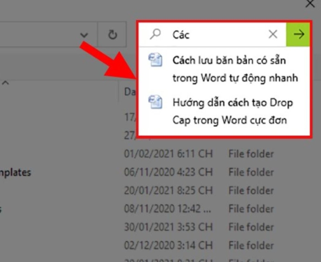Close the dialog window
321x262 pixels.
coord(310,4)
